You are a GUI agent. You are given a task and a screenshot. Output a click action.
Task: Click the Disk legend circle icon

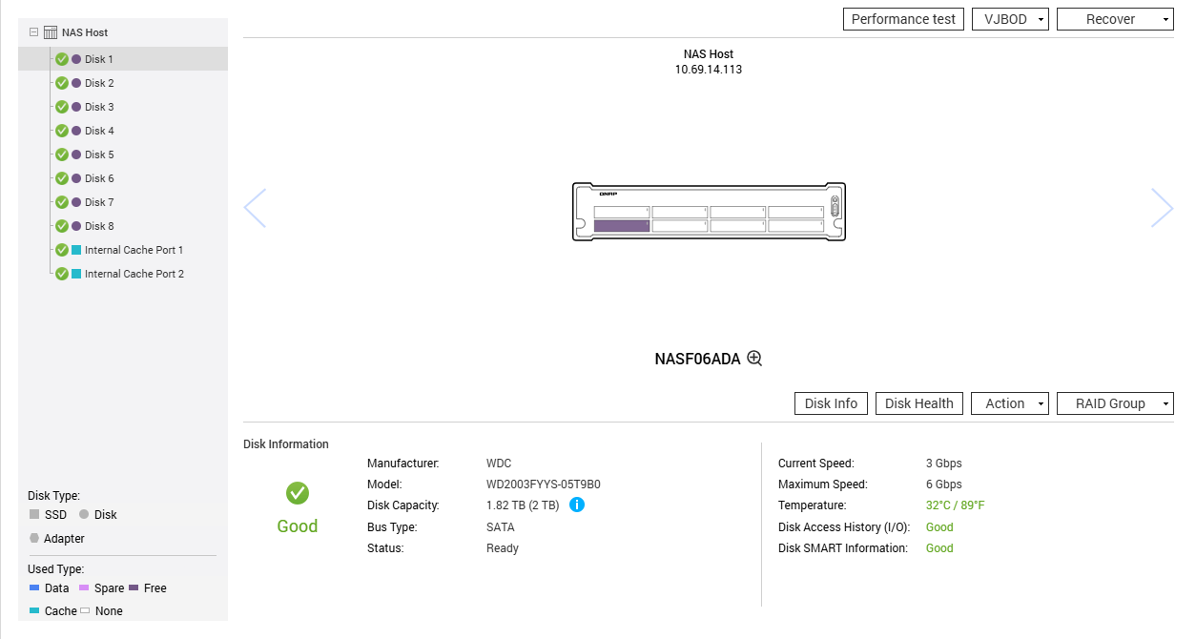click(x=84, y=514)
